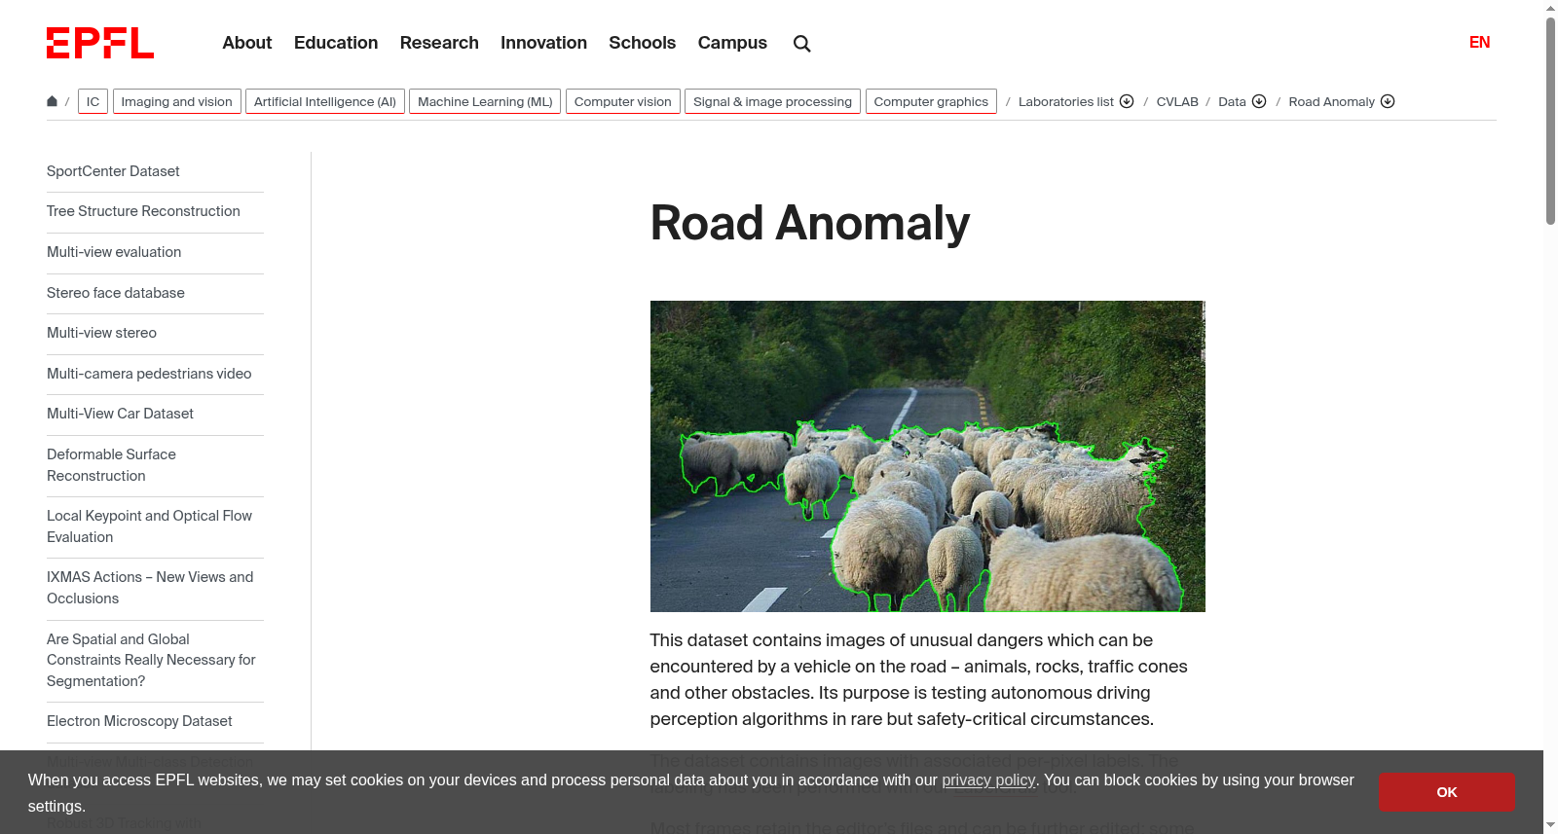Click the scrollbar up arrow

(x=1550, y=8)
